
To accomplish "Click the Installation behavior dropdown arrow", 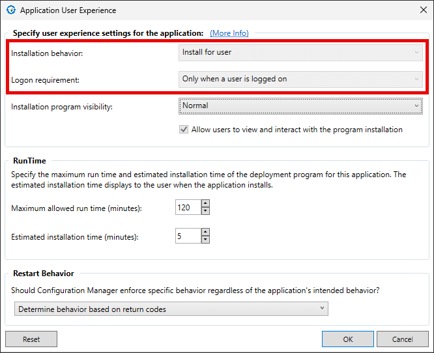I will point(417,52).
